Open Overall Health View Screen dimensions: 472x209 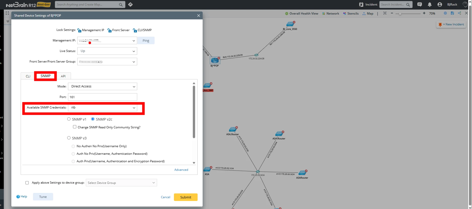tap(302, 14)
